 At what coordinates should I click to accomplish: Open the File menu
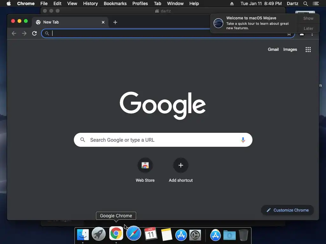[44, 3]
